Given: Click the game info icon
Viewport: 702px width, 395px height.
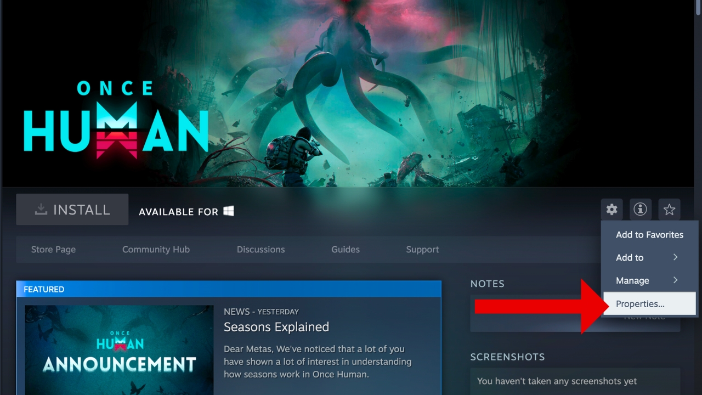Looking at the screenshot, I should [x=640, y=209].
